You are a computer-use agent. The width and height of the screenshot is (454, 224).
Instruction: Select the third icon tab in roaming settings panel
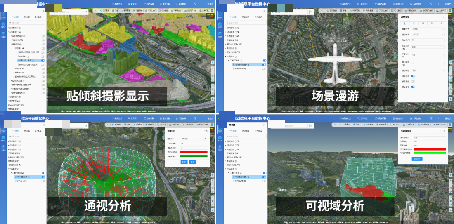point(423,23)
